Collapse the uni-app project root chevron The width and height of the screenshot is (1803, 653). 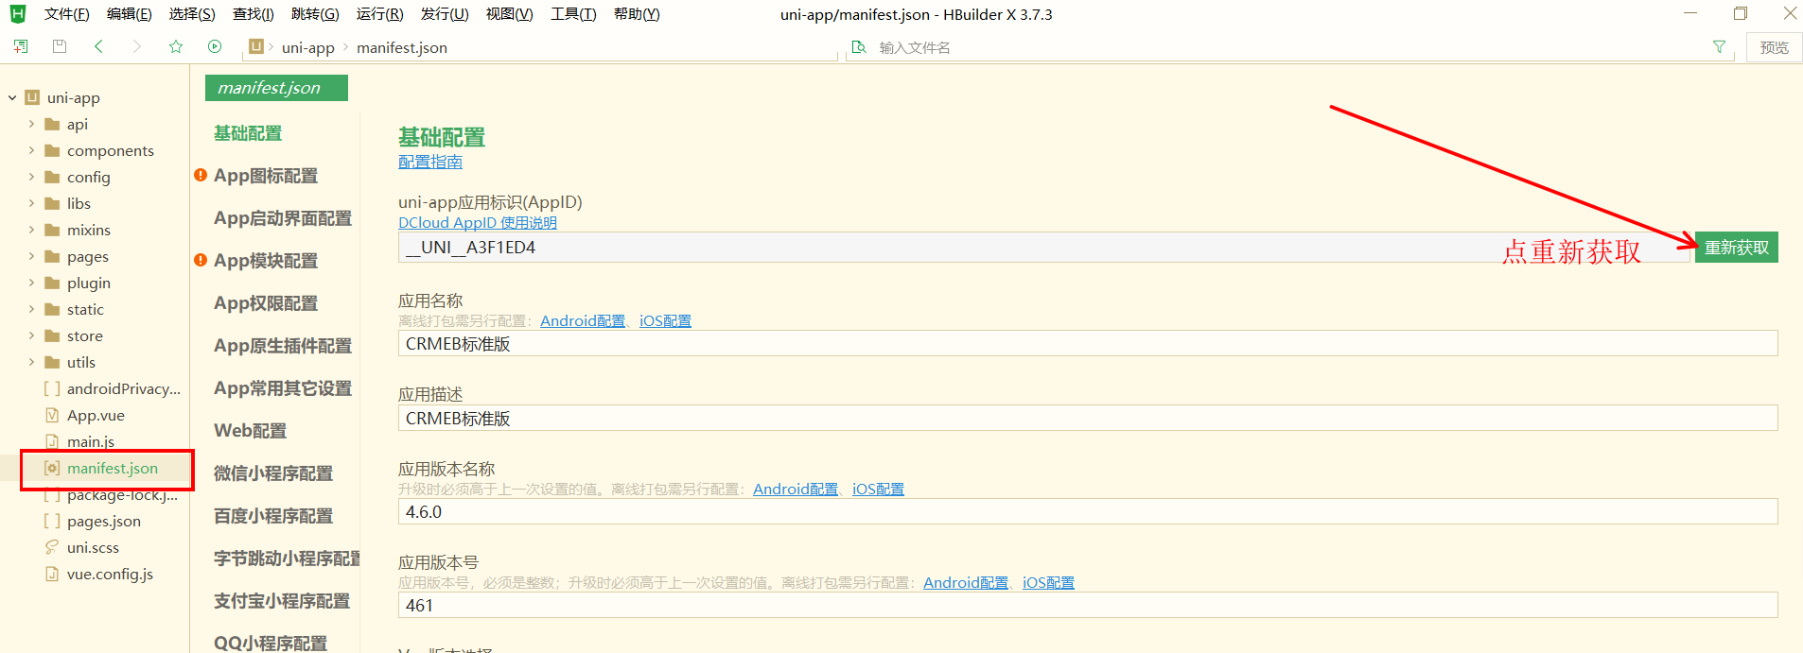tap(12, 97)
